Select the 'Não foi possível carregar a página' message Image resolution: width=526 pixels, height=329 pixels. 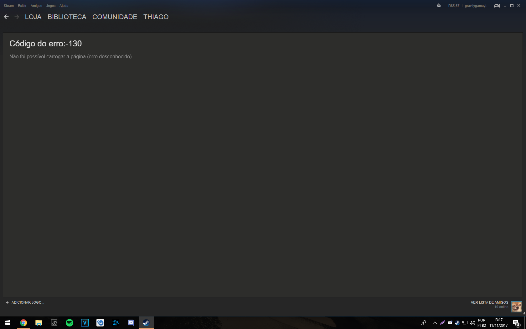coord(71,57)
